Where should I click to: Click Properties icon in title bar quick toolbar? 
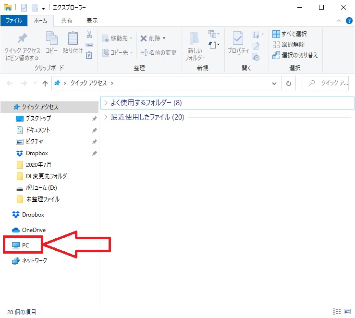click(x=24, y=8)
